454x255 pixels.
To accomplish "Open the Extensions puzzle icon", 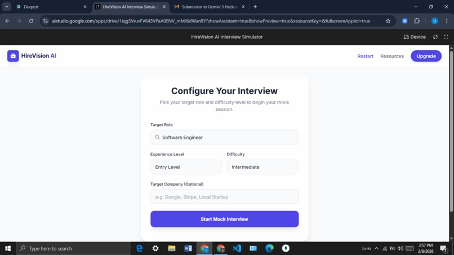I will [x=417, y=21].
